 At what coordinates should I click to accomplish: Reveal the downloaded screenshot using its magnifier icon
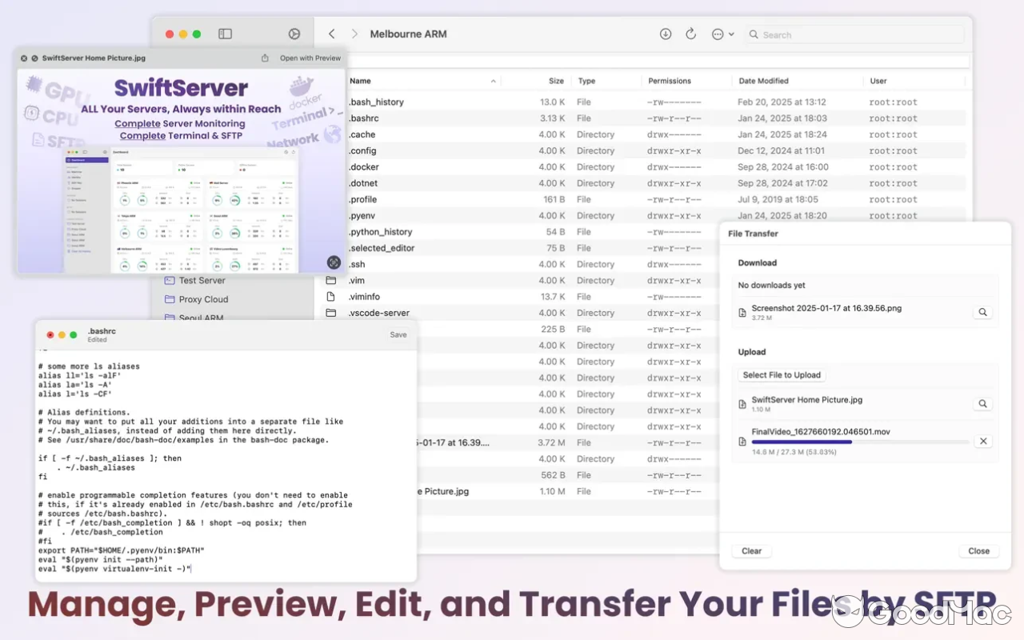pos(982,312)
